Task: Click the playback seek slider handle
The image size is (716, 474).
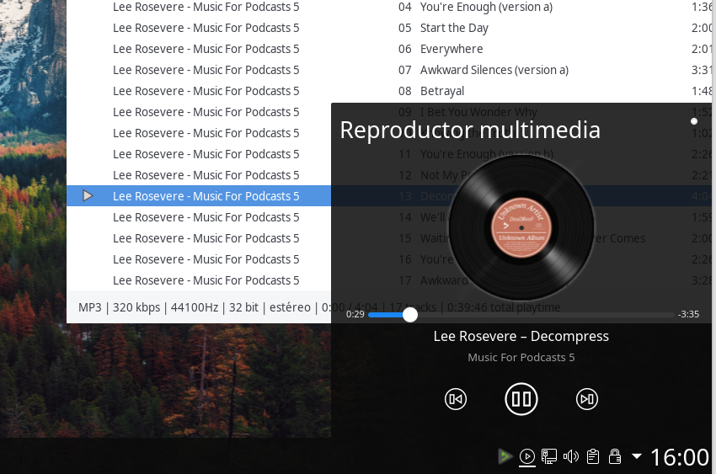Action: [x=410, y=314]
